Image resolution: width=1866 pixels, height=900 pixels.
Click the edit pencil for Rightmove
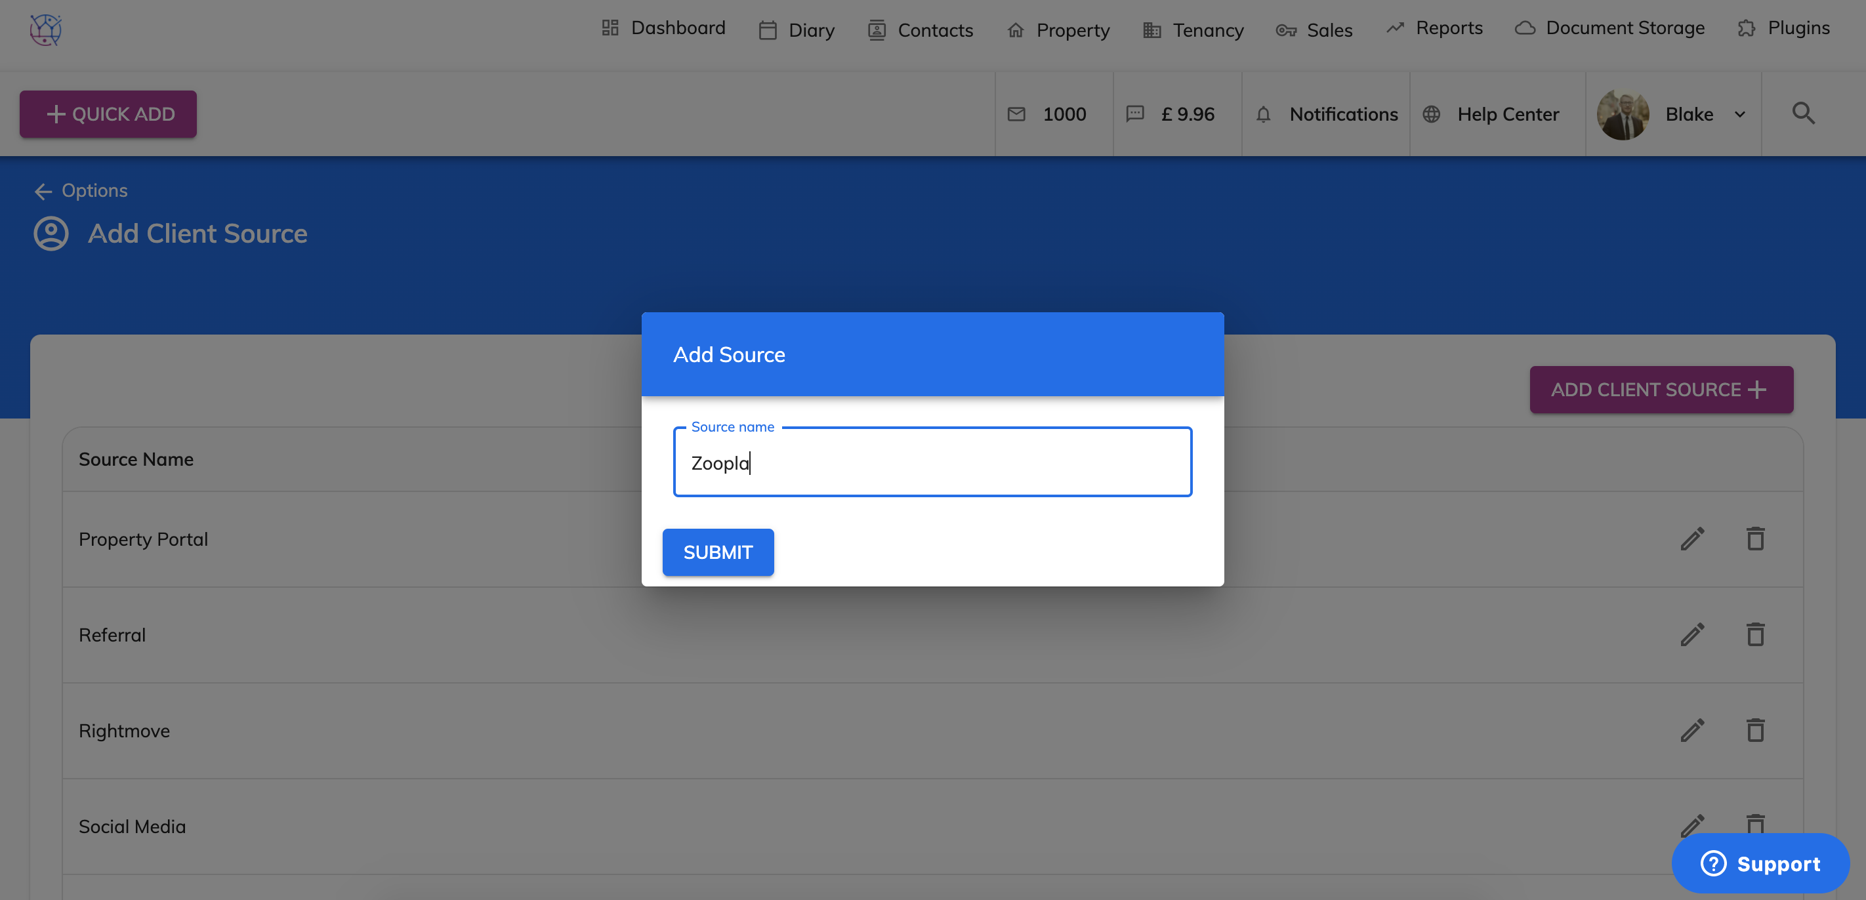point(1691,730)
